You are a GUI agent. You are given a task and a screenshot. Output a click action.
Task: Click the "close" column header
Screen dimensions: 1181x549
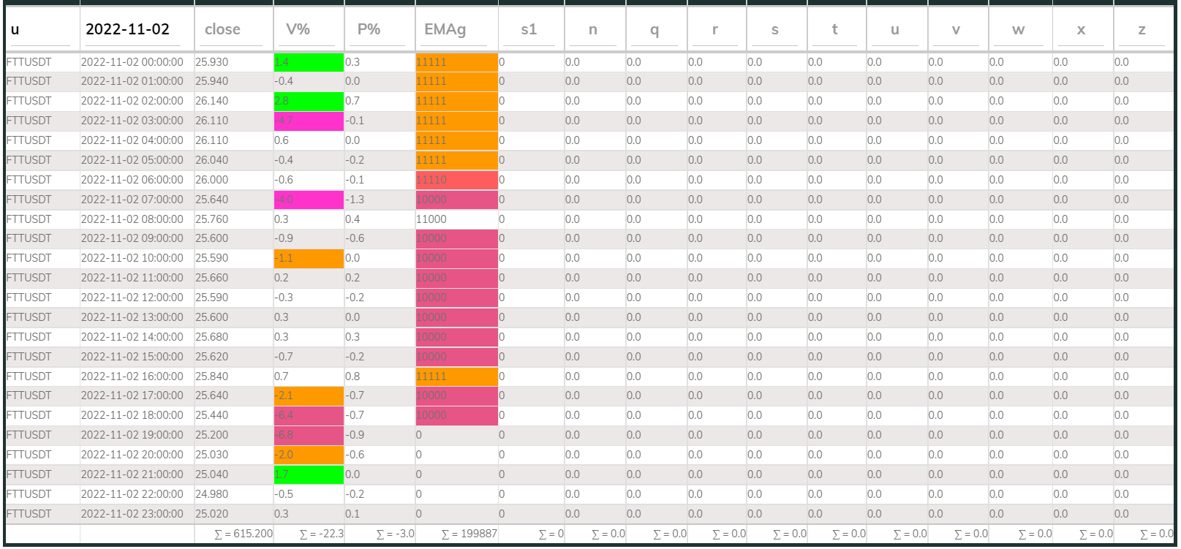[222, 29]
